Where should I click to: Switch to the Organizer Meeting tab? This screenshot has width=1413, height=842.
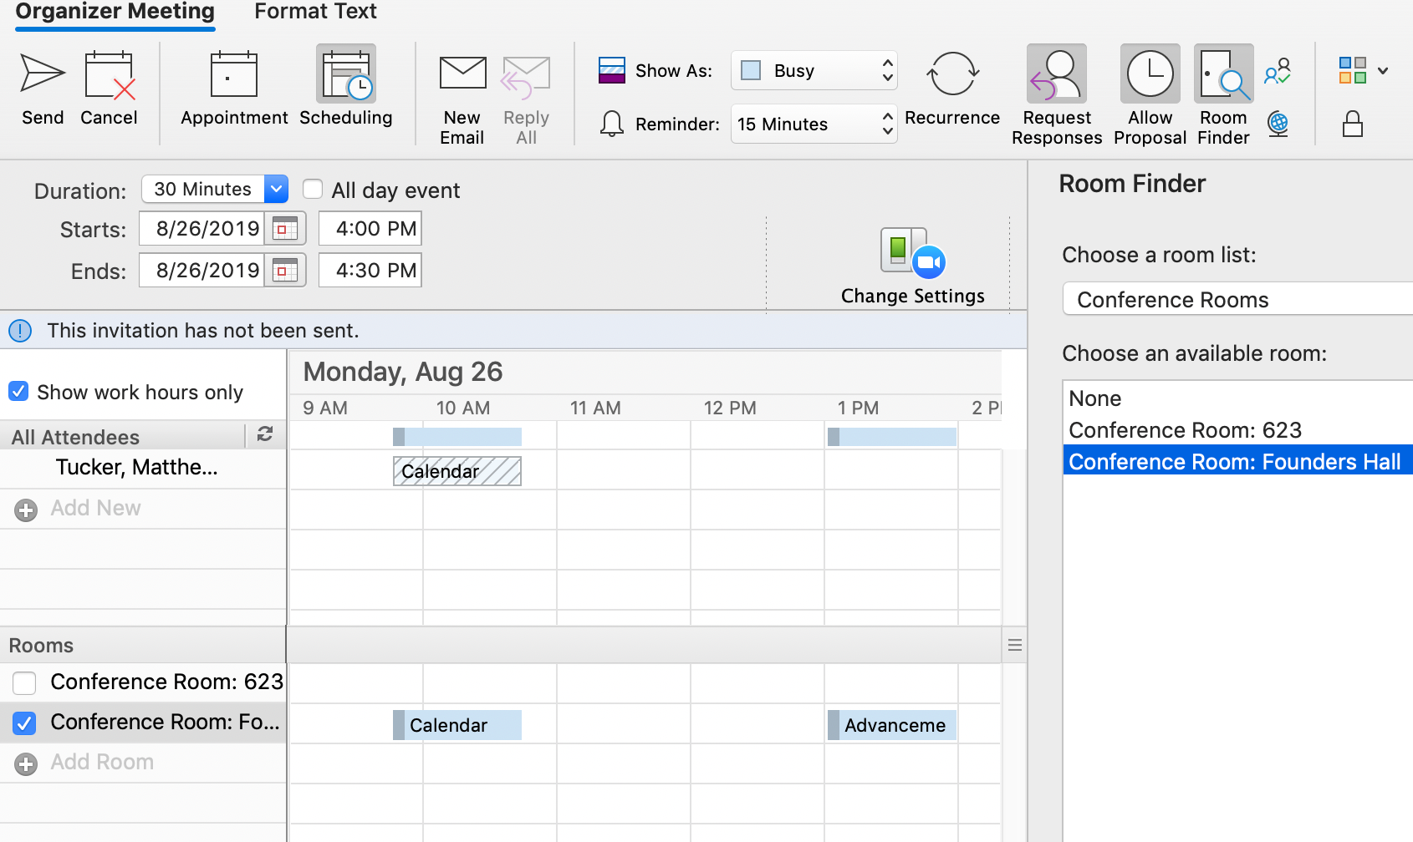(x=115, y=12)
